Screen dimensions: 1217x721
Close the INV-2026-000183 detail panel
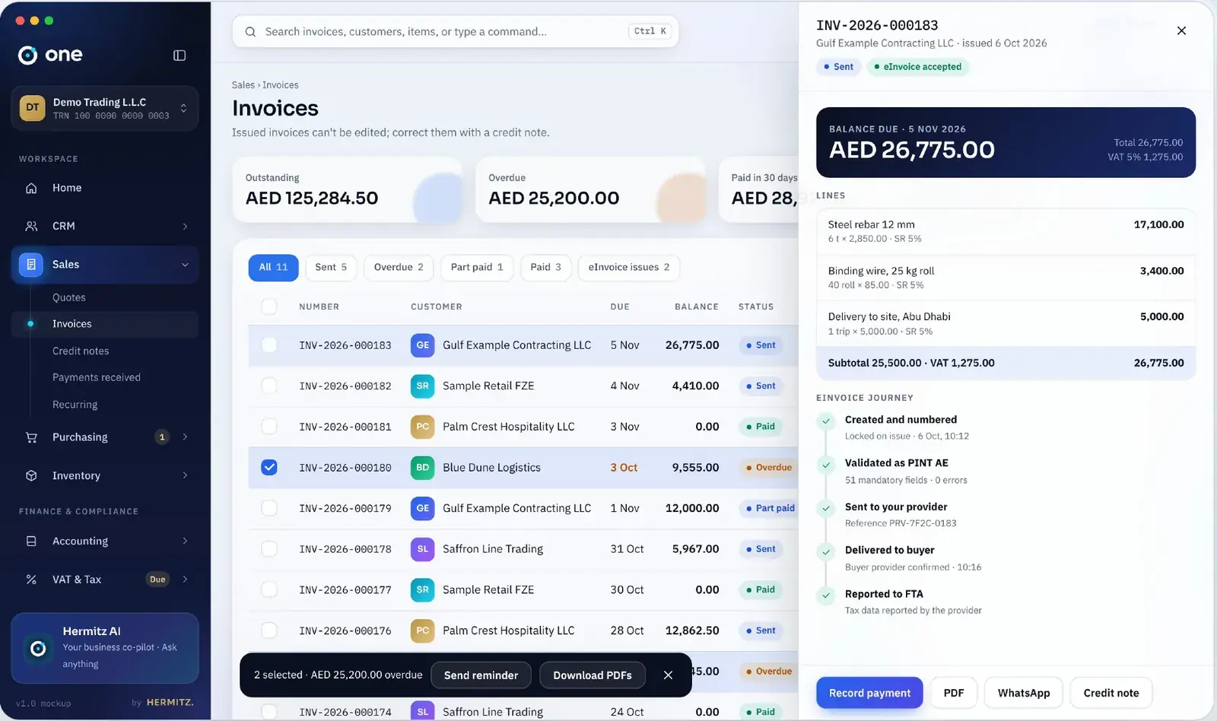pyautogui.click(x=1181, y=31)
